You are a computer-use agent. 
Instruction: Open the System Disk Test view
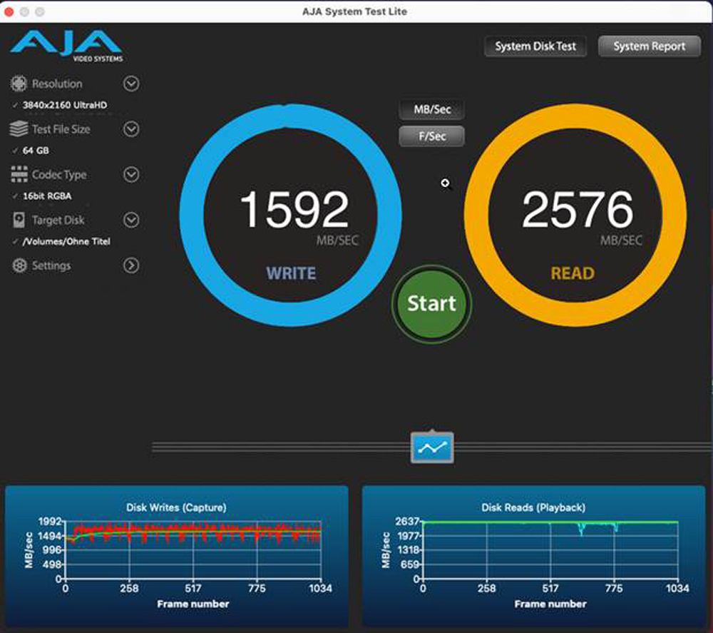(535, 46)
